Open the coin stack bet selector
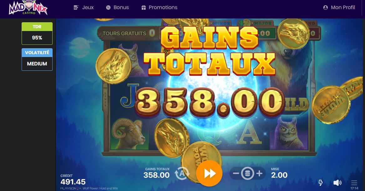Viewport: 365px width, 191px height. coord(247,173)
